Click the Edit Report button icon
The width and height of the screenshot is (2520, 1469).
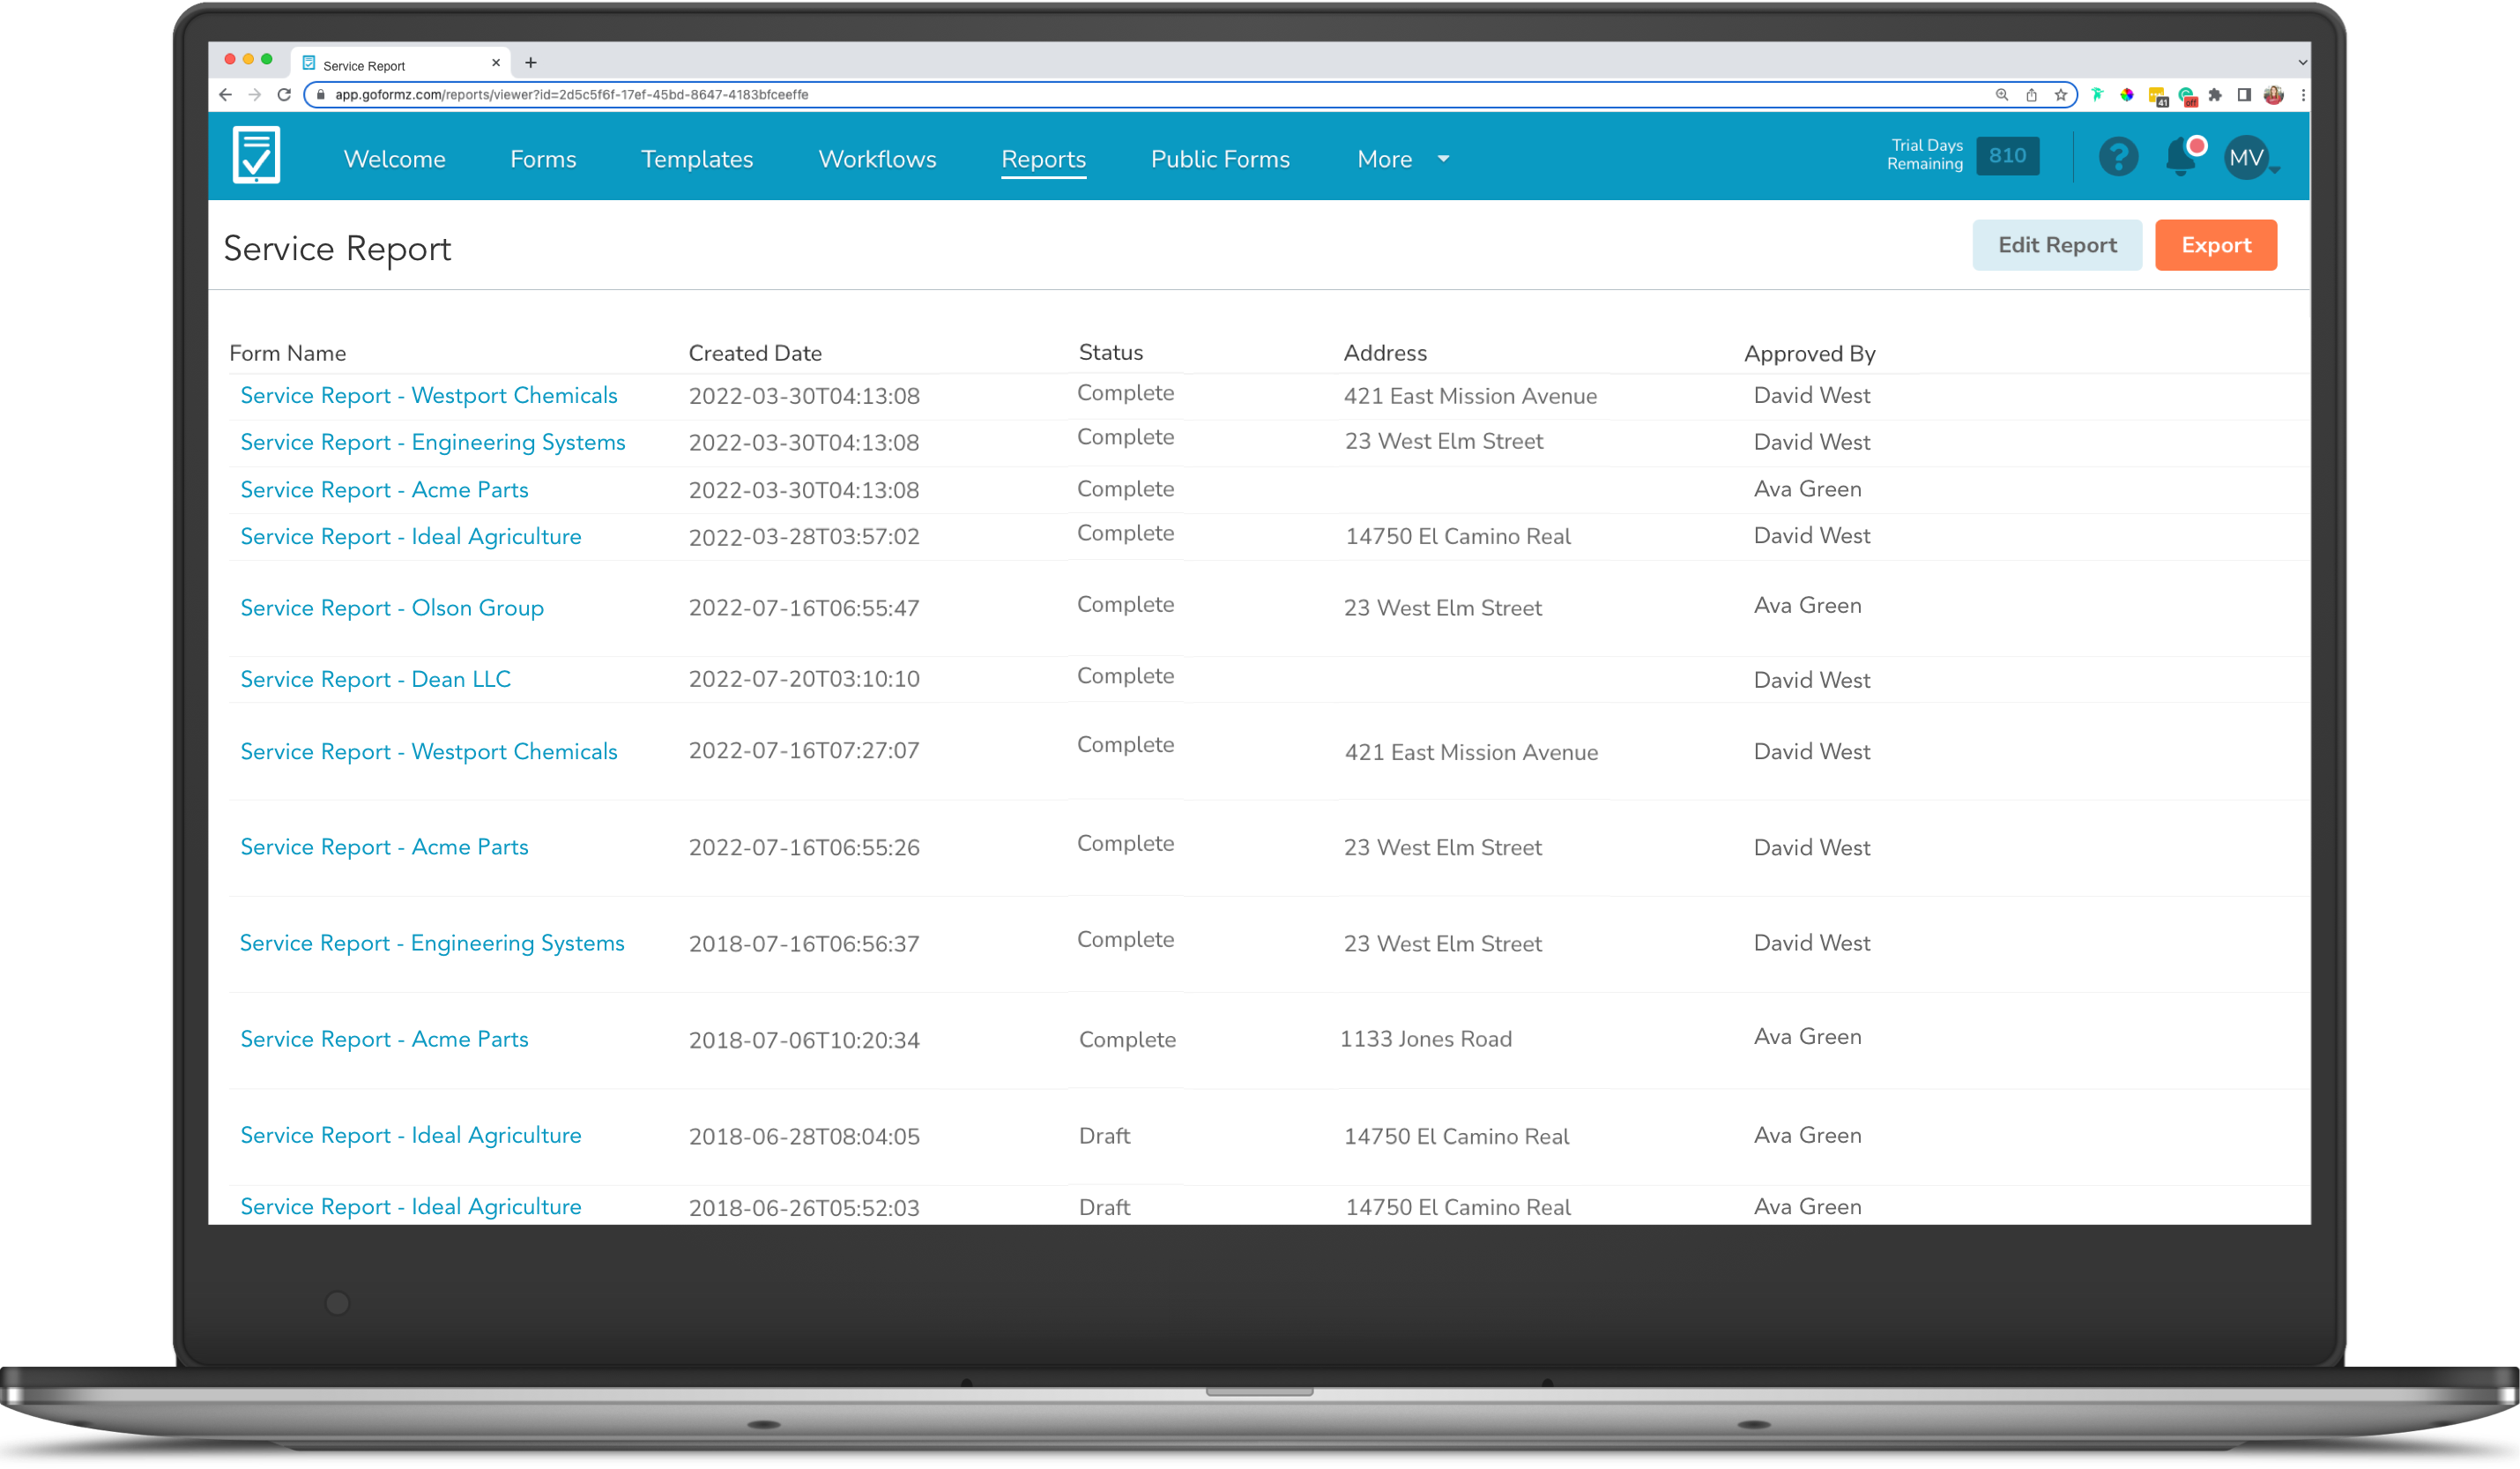2057,245
